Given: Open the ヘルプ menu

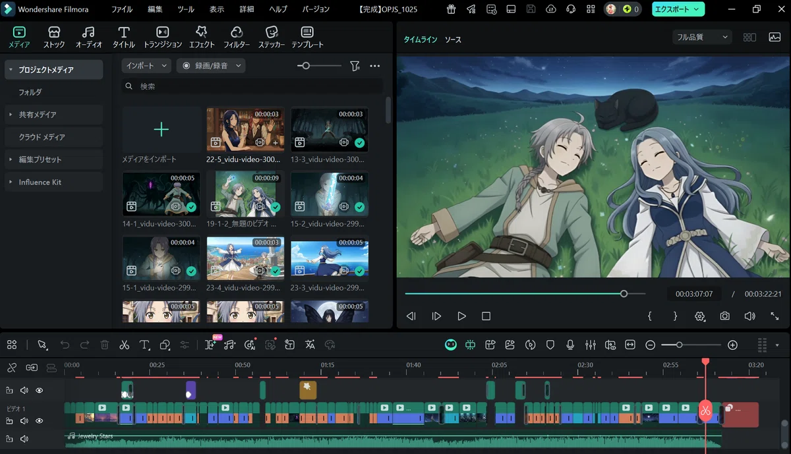Looking at the screenshot, I should coord(278,10).
